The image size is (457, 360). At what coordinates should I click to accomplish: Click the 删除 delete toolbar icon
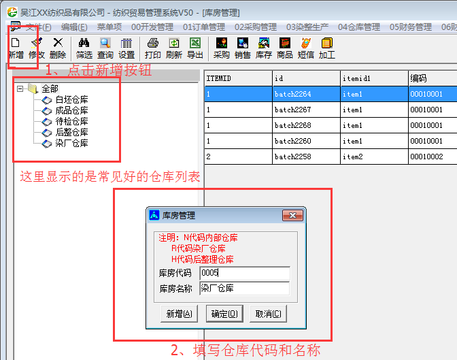58,43
